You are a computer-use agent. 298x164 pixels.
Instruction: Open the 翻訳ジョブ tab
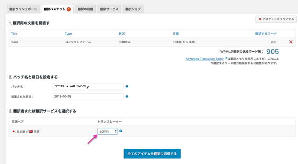133,9
